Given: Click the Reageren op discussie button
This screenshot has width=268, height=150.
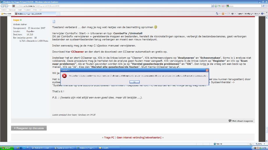Looking at the screenshot, I should [29, 128].
